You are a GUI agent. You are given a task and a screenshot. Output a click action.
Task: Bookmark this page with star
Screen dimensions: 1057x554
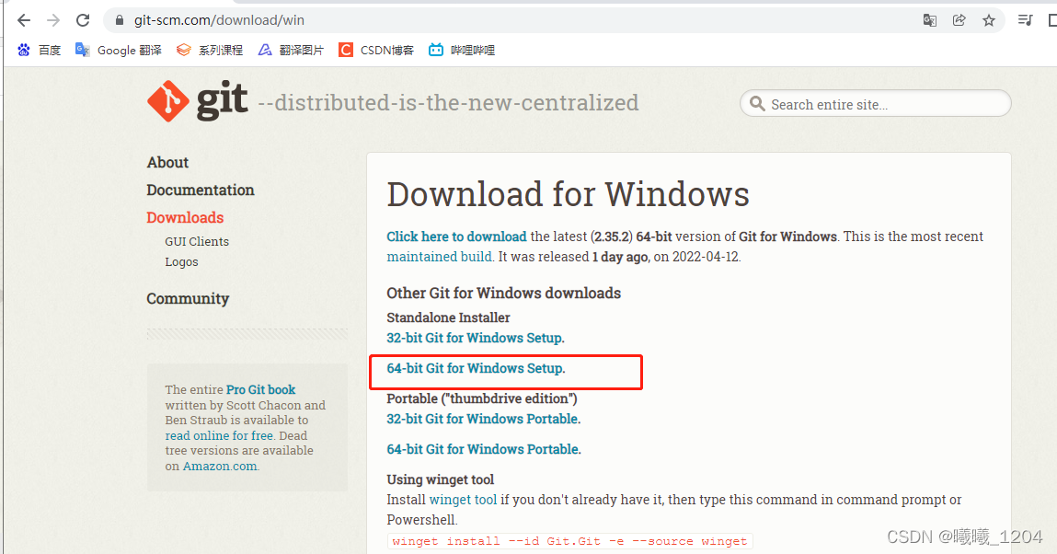coord(988,20)
